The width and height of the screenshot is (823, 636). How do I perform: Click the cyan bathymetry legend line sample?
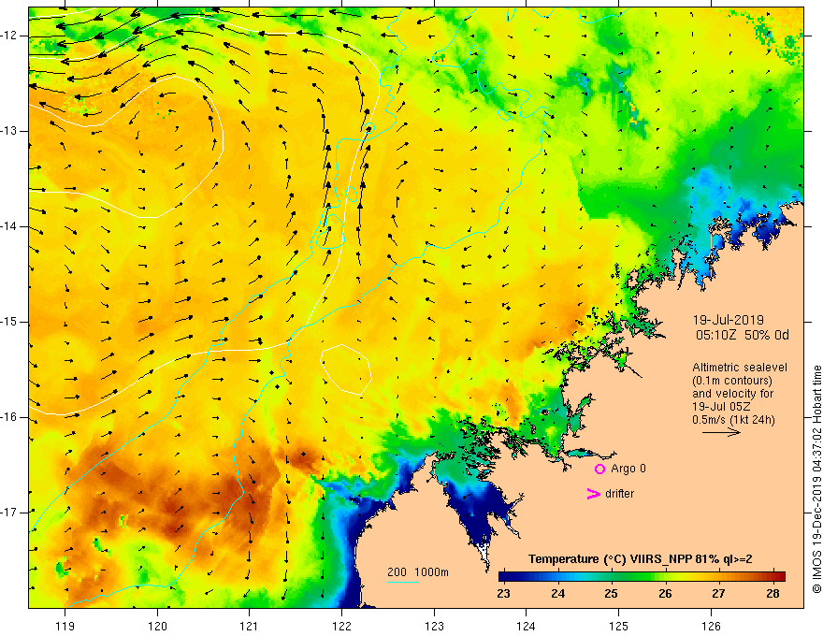click(x=402, y=582)
